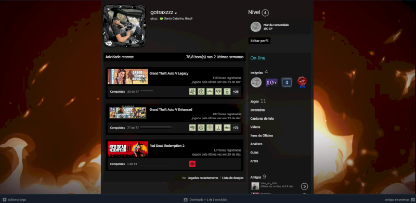Viewport: 416px width, 203px height.
Task: Open the silver Community Pillar badge under Insígnias
Action: coord(256,82)
